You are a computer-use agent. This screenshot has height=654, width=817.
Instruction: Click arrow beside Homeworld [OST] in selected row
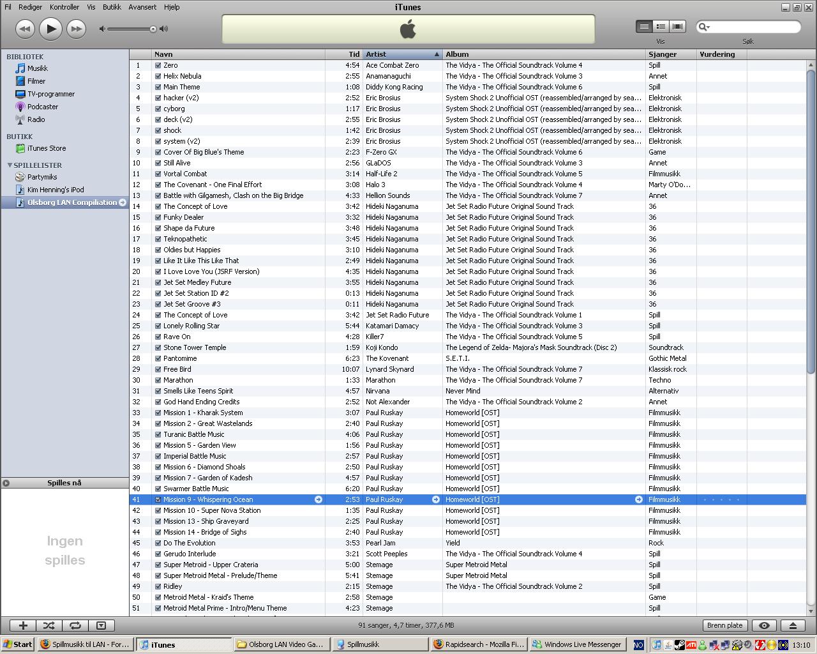click(x=639, y=499)
